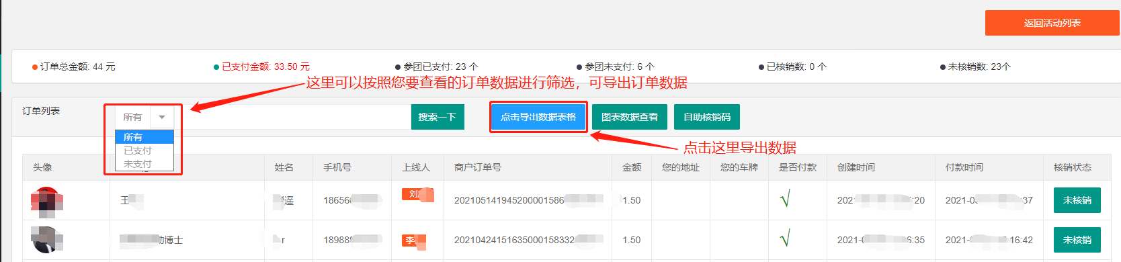Screen dimensions: 1121x262
Task: Click the 金额 column header
Action: 632,167
